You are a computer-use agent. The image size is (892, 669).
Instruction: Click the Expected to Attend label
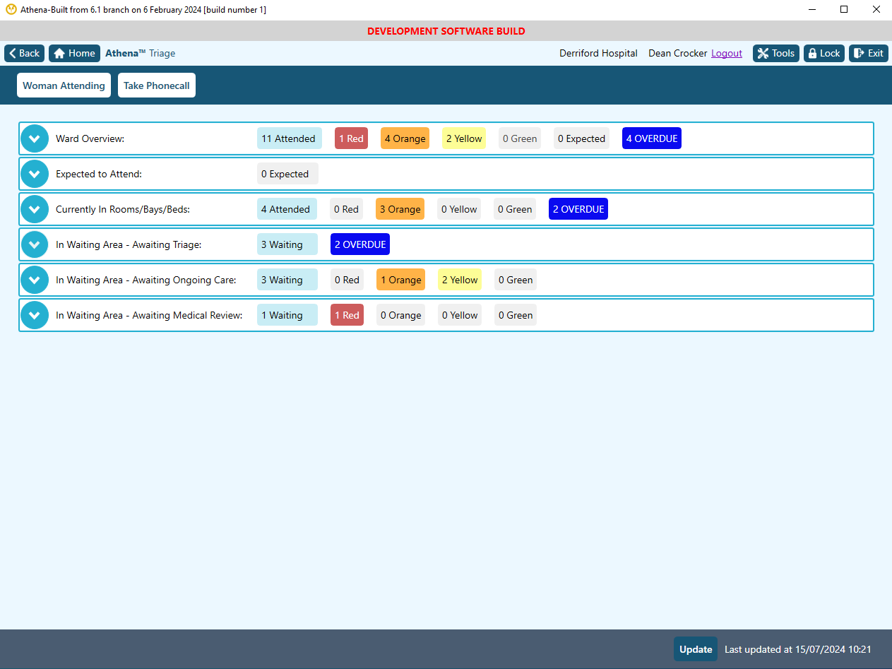point(99,174)
